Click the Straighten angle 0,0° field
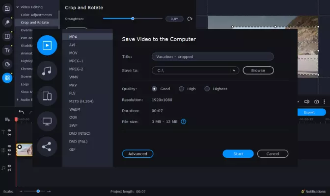This screenshot has height=196, width=330. click(x=174, y=19)
